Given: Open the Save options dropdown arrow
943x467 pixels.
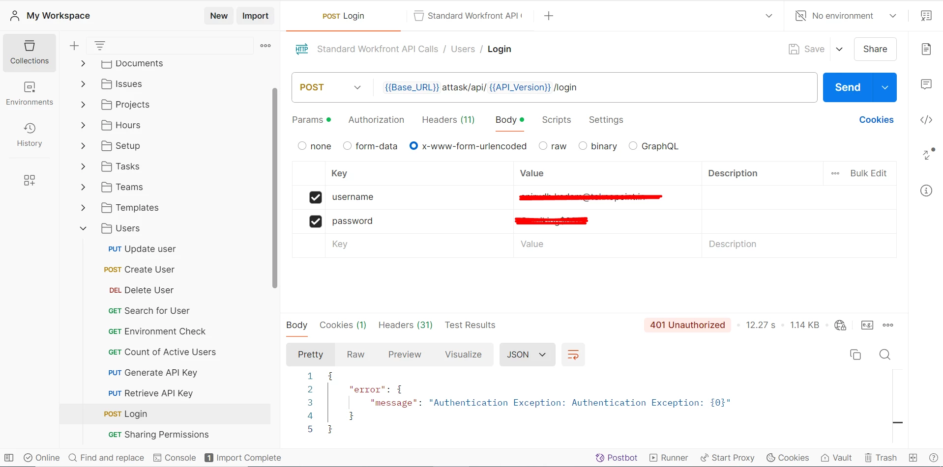Looking at the screenshot, I should click(x=839, y=49).
